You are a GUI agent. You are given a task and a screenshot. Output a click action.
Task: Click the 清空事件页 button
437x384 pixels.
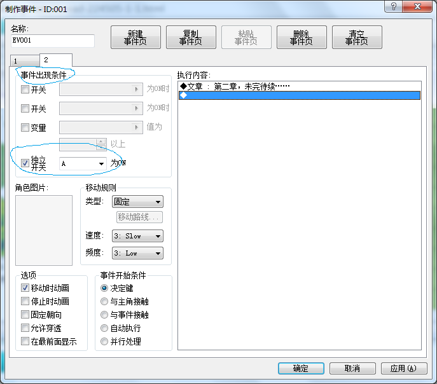pos(357,38)
